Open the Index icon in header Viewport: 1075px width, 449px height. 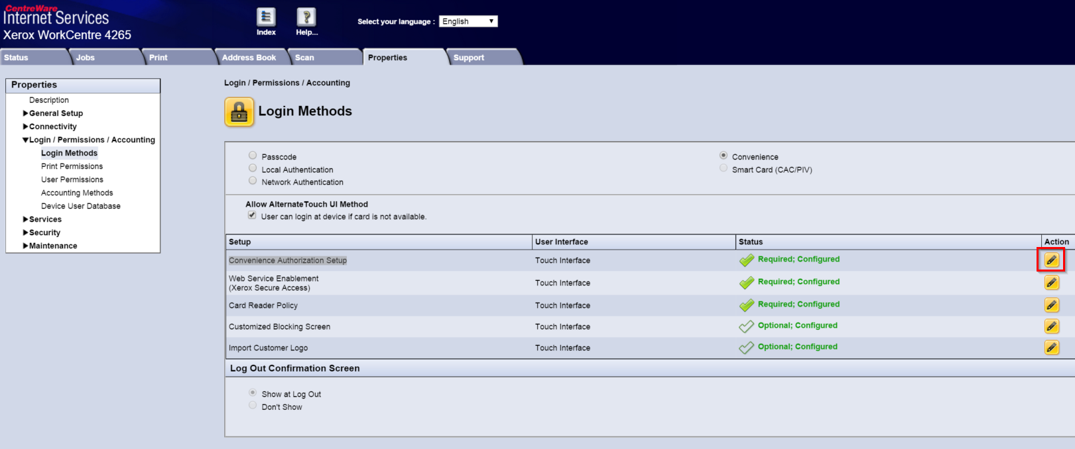click(266, 18)
